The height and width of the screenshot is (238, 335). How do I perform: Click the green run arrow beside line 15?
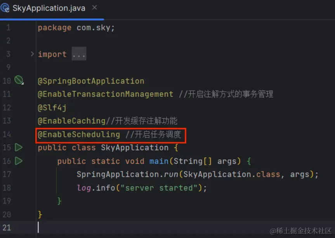coord(18,147)
